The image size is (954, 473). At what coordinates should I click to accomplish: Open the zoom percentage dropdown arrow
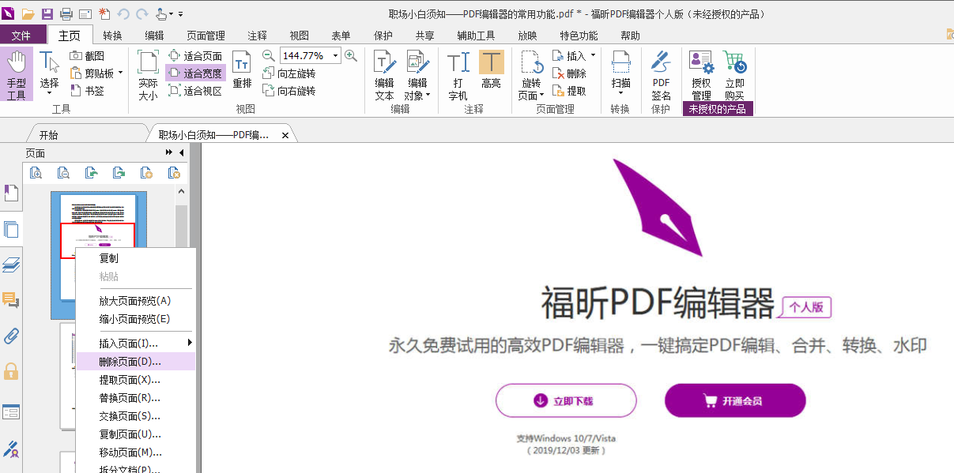point(336,56)
